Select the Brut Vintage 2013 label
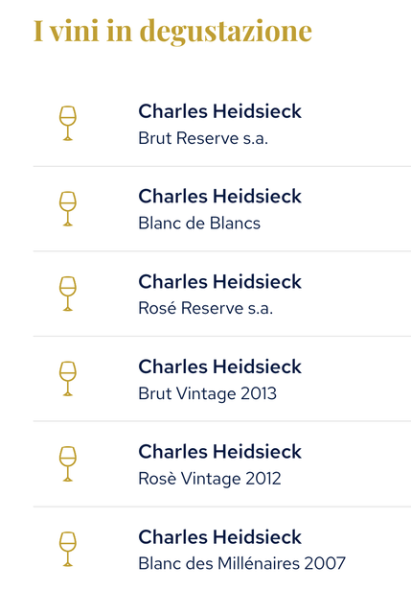Screen dimensions: 411x614 pyautogui.click(x=208, y=393)
